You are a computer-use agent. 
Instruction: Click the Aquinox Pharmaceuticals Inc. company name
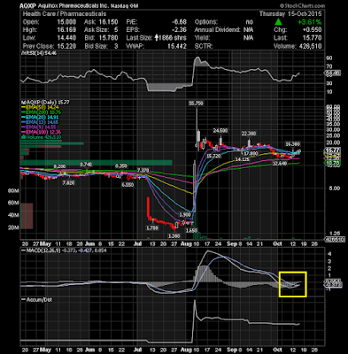coord(73,6)
